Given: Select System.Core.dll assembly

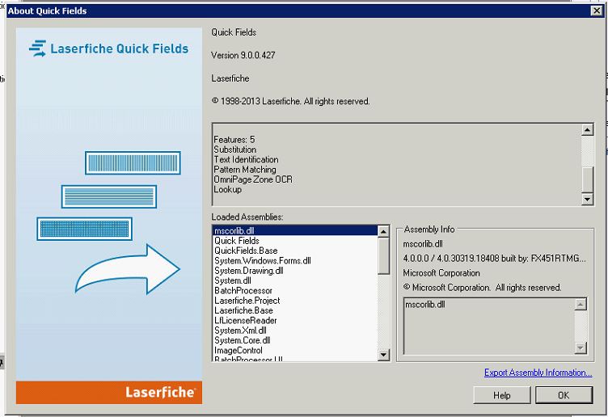Looking at the screenshot, I should 294,340.
